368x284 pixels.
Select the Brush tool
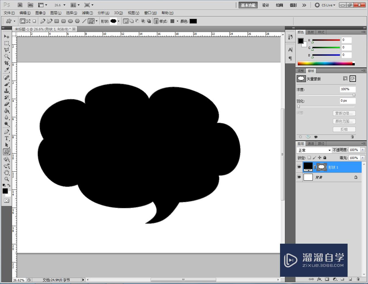pyautogui.click(x=7, y=84)
